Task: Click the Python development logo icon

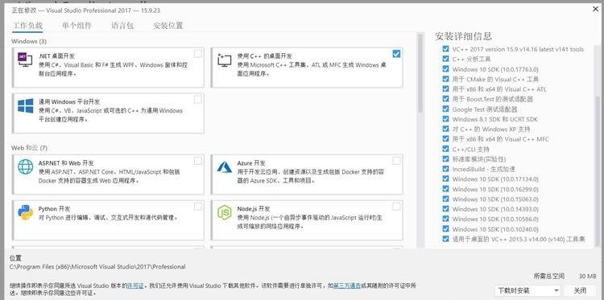Action: click(25, 212)
